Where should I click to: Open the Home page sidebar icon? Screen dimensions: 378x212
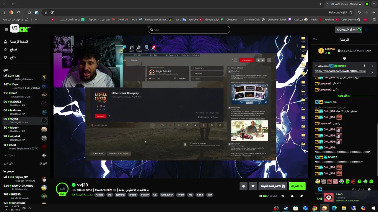pyautogui.click(x=5, y=42)
